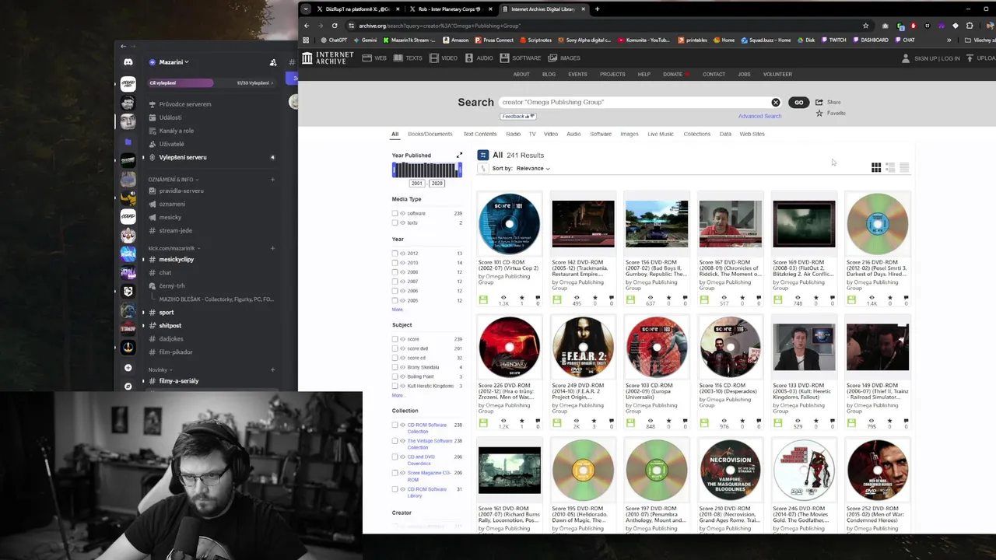The image size is (996, 560).
Task: Open ChatGPT bookmark in bookmarks bar
Action: coord(333,40)
